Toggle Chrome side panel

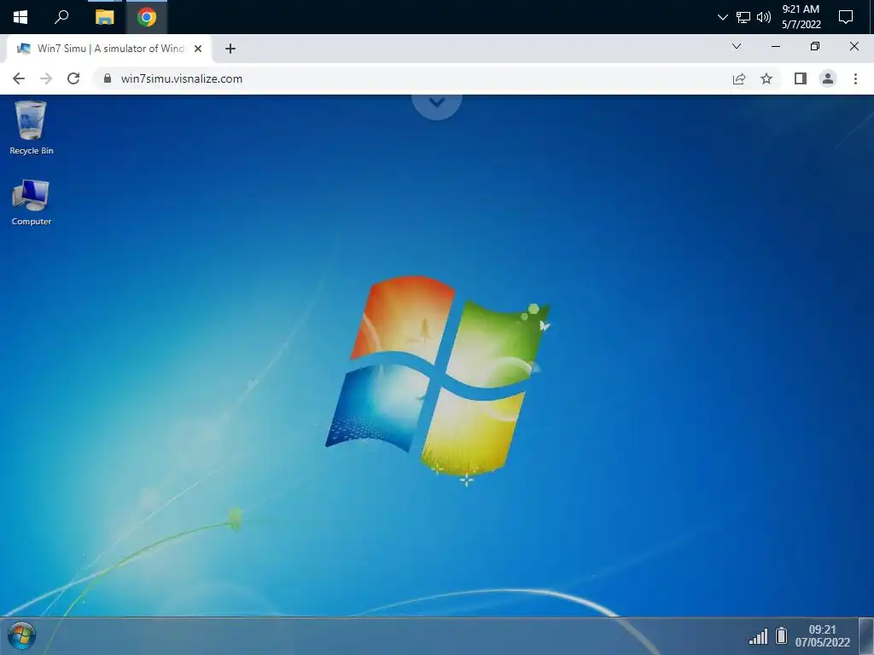tap(801, 78)
